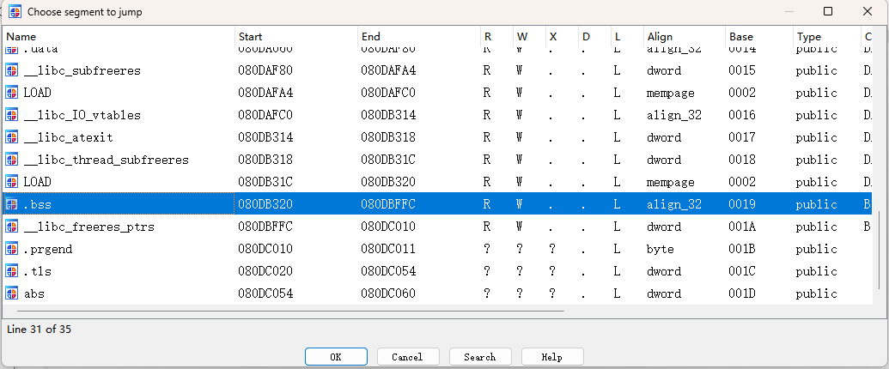Click base value 001B

[742, 249]
